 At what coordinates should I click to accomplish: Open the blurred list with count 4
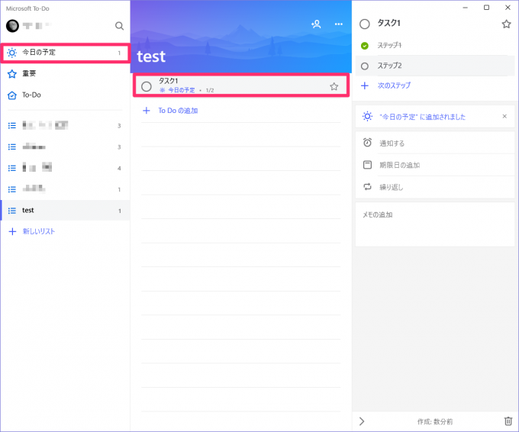pos(65,168)
